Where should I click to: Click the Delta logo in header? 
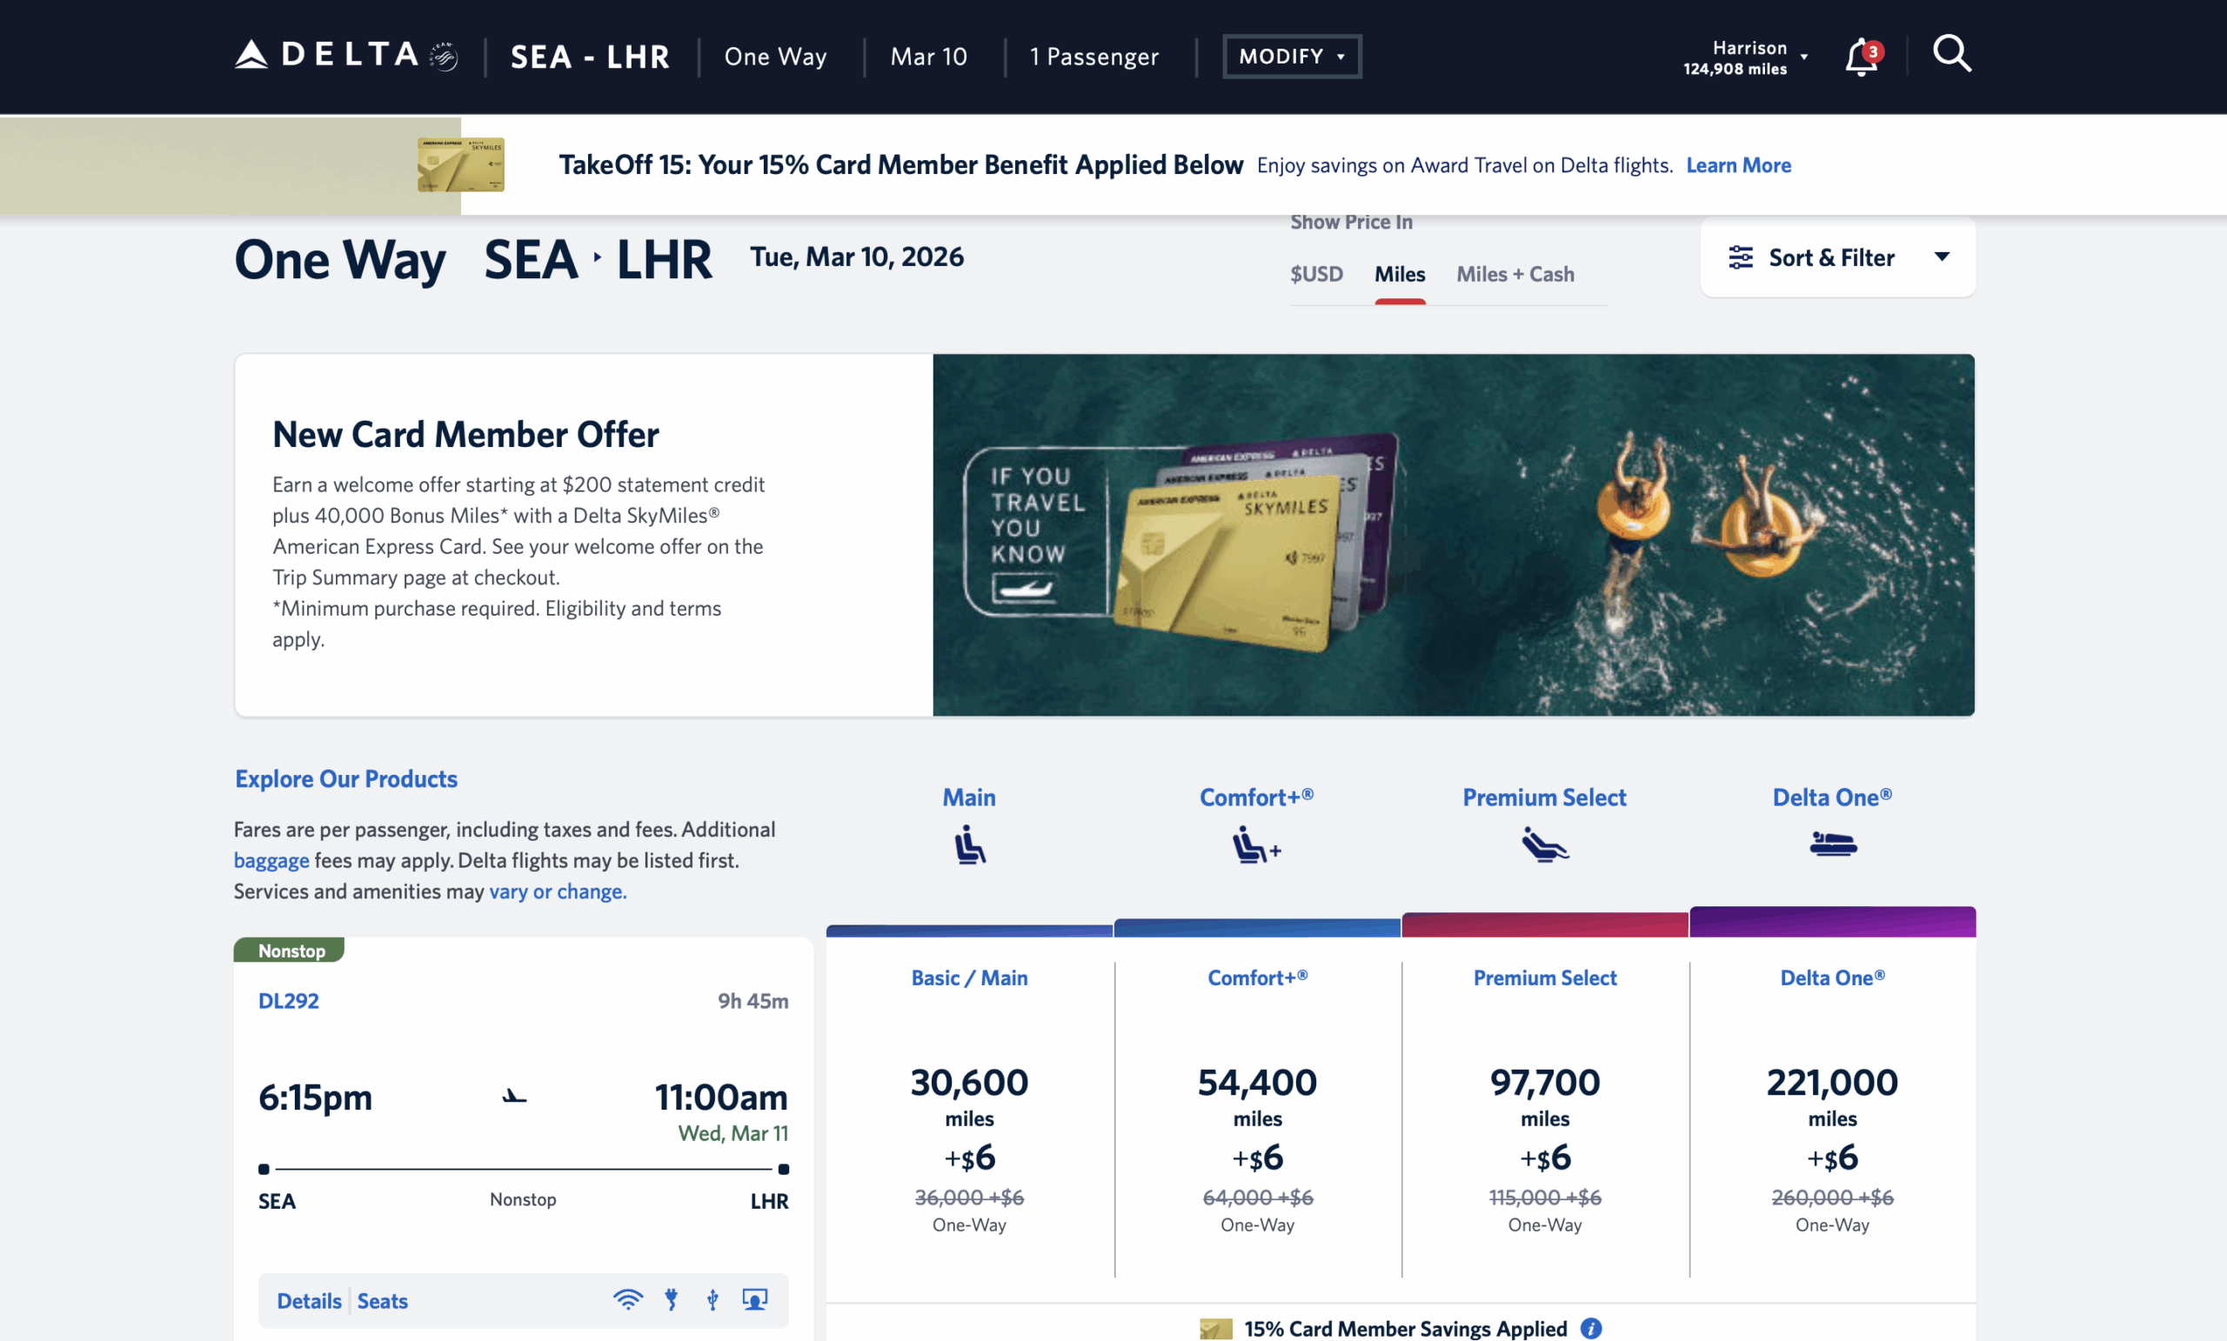click(x=346, y=55)
